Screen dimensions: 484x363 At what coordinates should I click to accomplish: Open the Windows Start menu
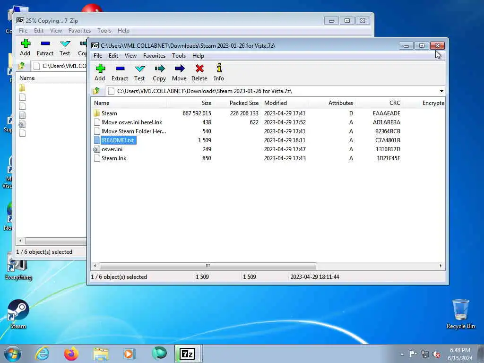tap(13, 354)
